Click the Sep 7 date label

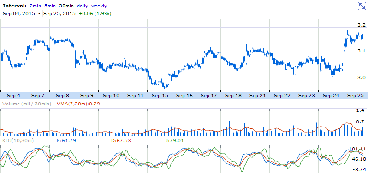point(38,96)
